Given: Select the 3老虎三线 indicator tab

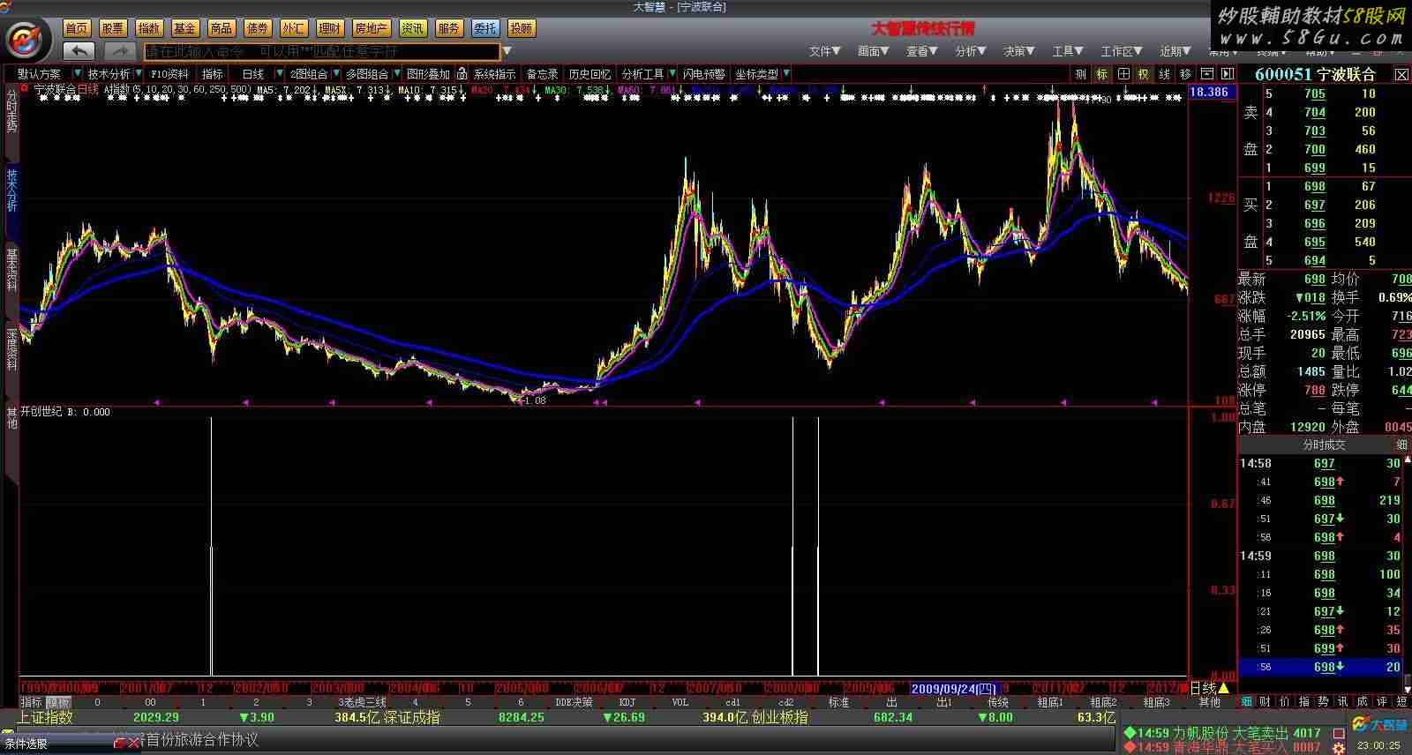Looking at the screenshot, I should 363,702.
